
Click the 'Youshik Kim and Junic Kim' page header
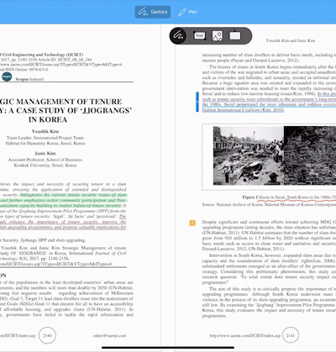[x=291, y=40]
